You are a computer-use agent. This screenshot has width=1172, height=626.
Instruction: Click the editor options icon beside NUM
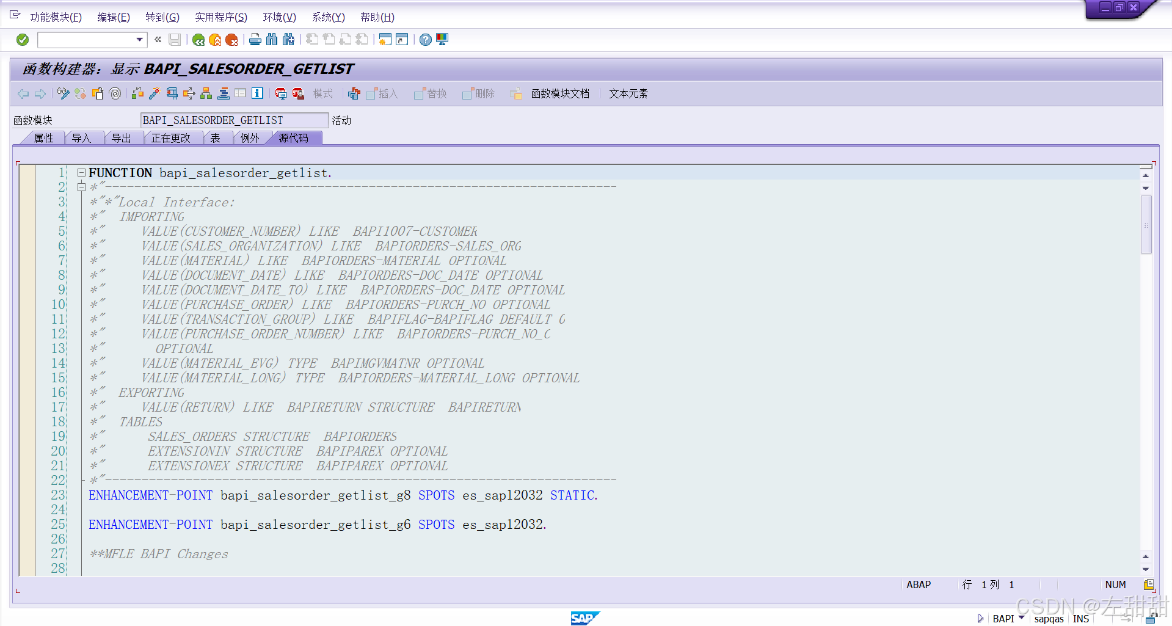1148,584
